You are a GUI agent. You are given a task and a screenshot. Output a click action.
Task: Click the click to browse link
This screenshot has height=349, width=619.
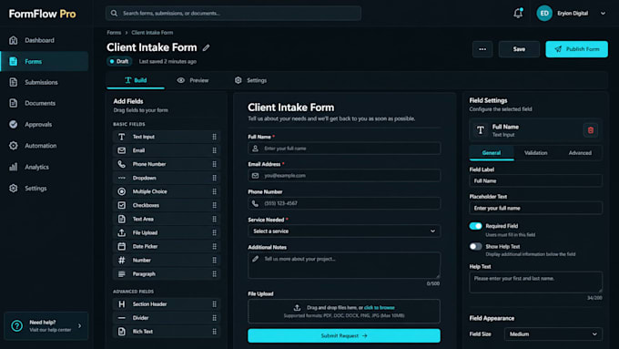[x=380, y=307]
